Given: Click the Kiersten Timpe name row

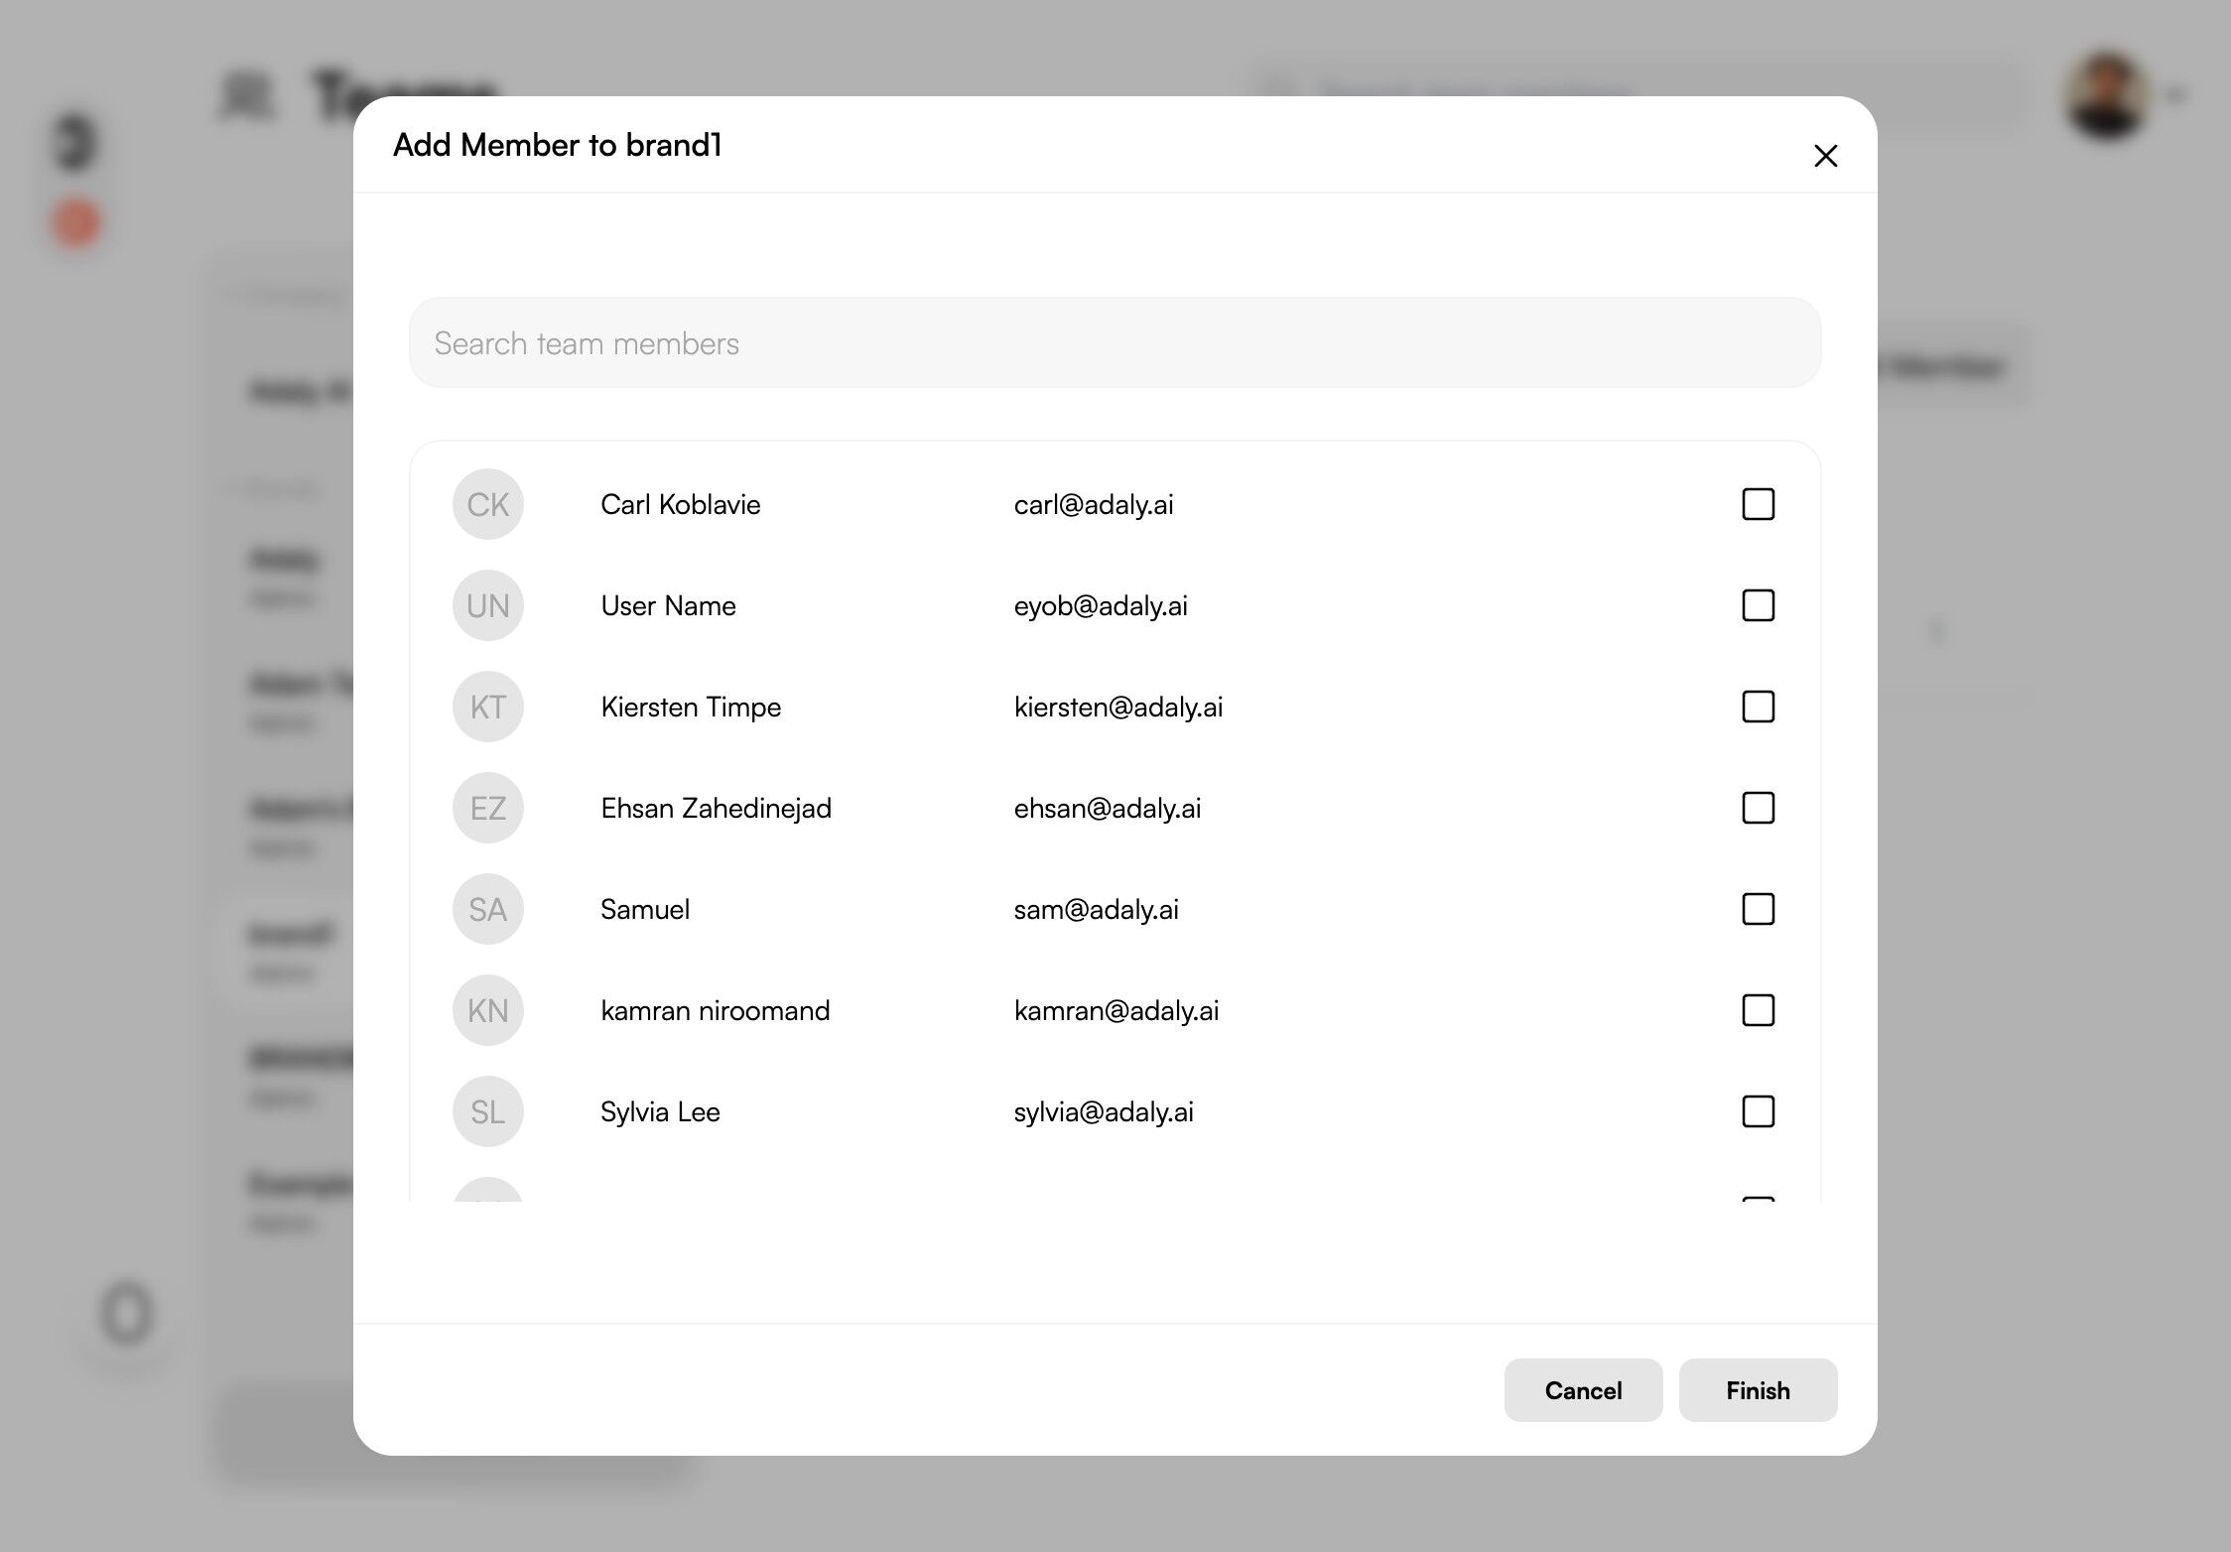Looking at the screenshot, I should pyautogui.click(x=691, y=707).
